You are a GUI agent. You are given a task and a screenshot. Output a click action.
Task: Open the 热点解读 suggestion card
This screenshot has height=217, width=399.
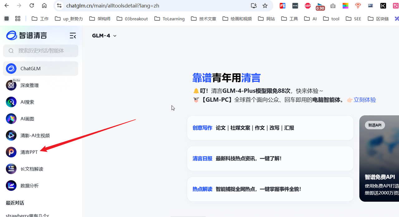point(270,189)
